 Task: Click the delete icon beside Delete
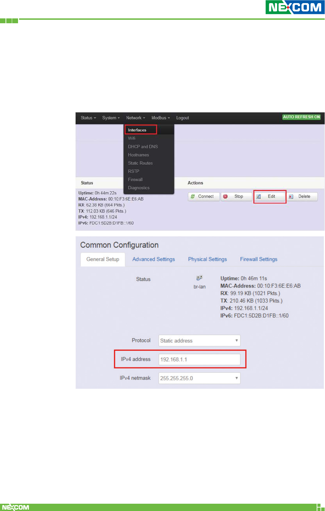(291, 196)
